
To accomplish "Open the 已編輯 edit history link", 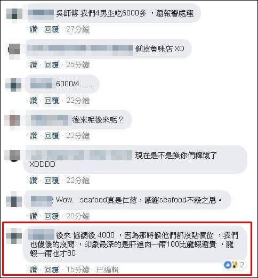I will click(x=108, y=270).
